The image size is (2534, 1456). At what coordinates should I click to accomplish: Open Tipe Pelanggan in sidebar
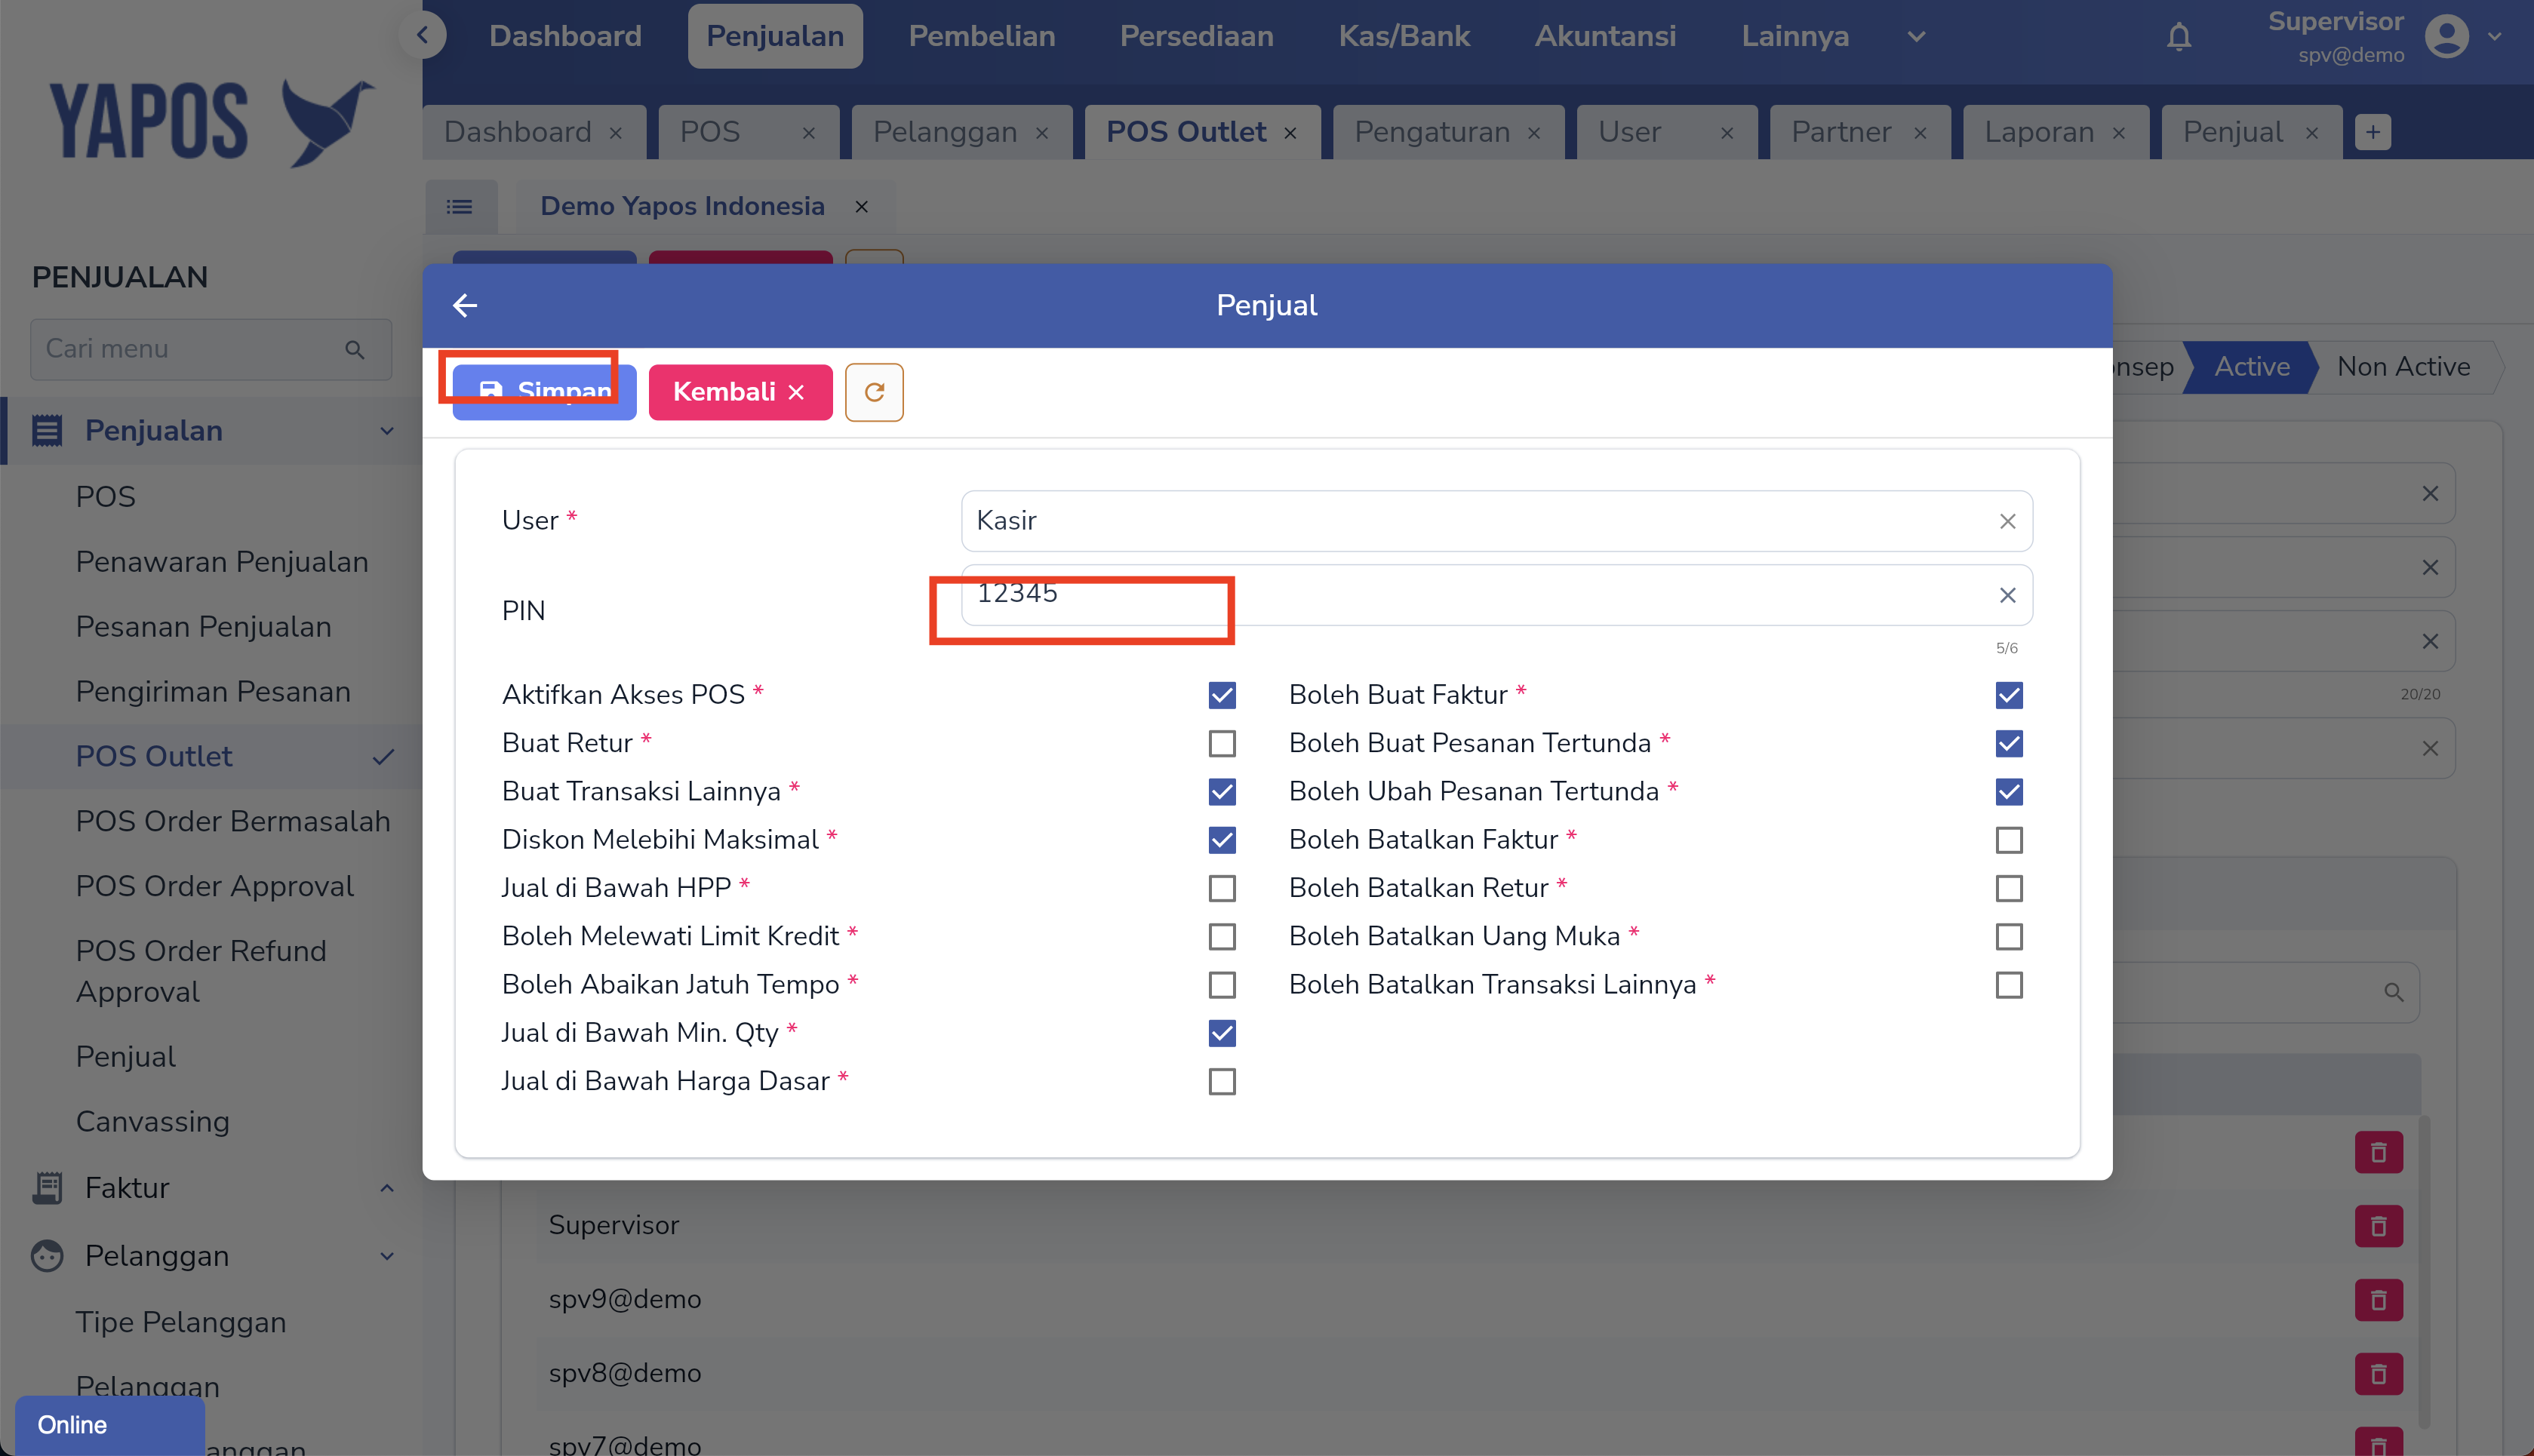tap(181, 1322)
